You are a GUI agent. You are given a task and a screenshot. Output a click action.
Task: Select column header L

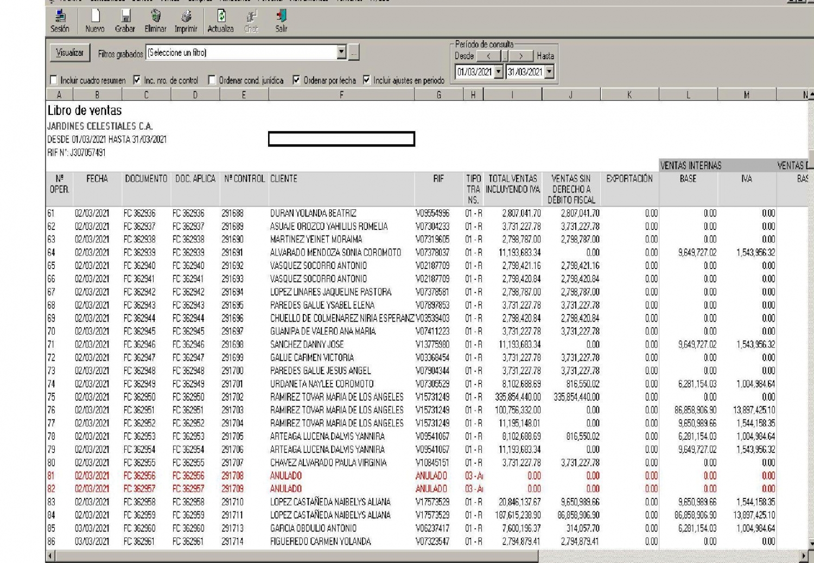[688, 95]
